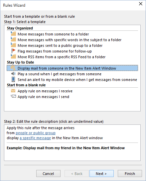
Task: Select 'Move messages from someone to a folder'
Action: tap(53, 34)
